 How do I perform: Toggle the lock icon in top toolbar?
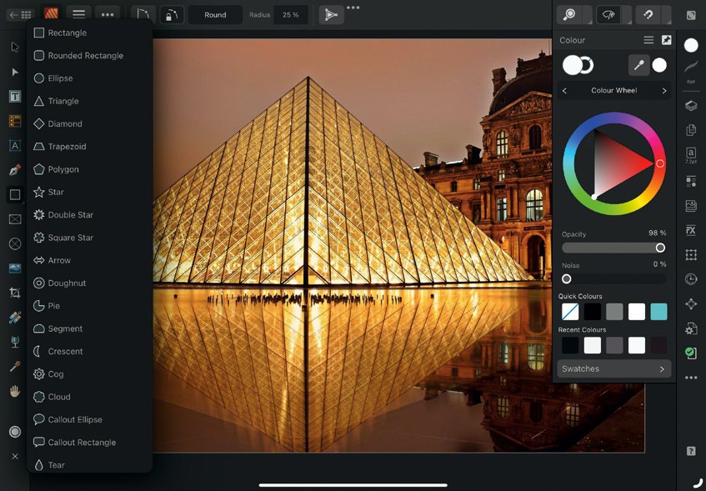point(171,15)
